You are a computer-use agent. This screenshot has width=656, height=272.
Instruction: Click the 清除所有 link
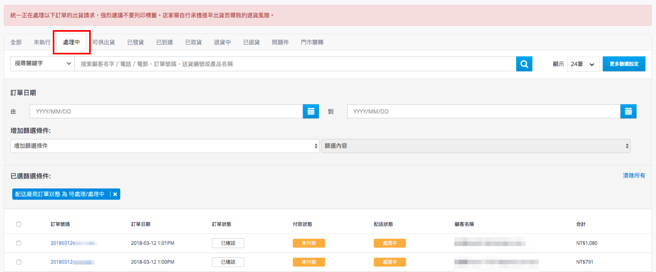point(634,176)
